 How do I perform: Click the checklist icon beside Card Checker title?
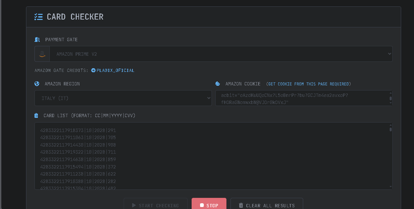[x=39, y=17]
